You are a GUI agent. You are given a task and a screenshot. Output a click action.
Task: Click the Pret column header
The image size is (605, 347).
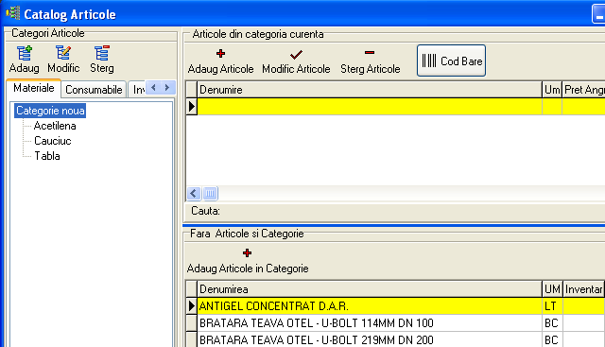pos(583,90)
